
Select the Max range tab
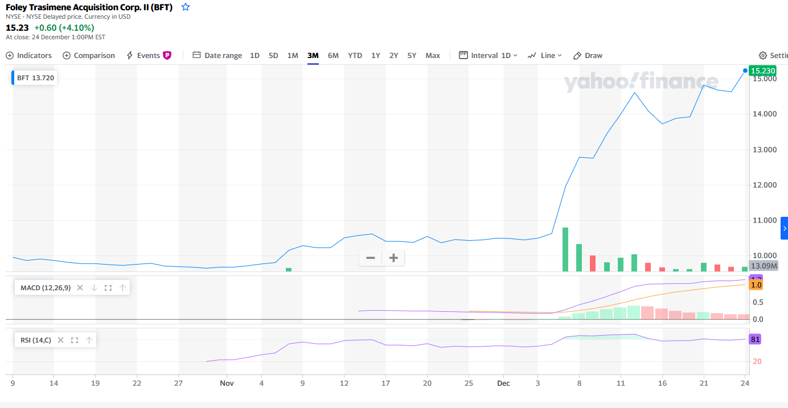[433, 55]
